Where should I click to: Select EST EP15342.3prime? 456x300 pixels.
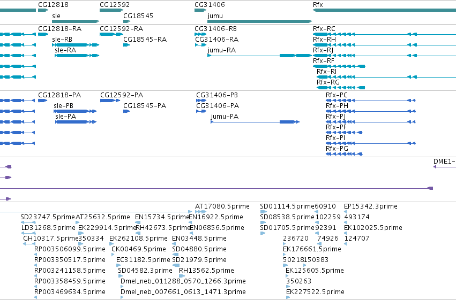[x=371, y=206]
